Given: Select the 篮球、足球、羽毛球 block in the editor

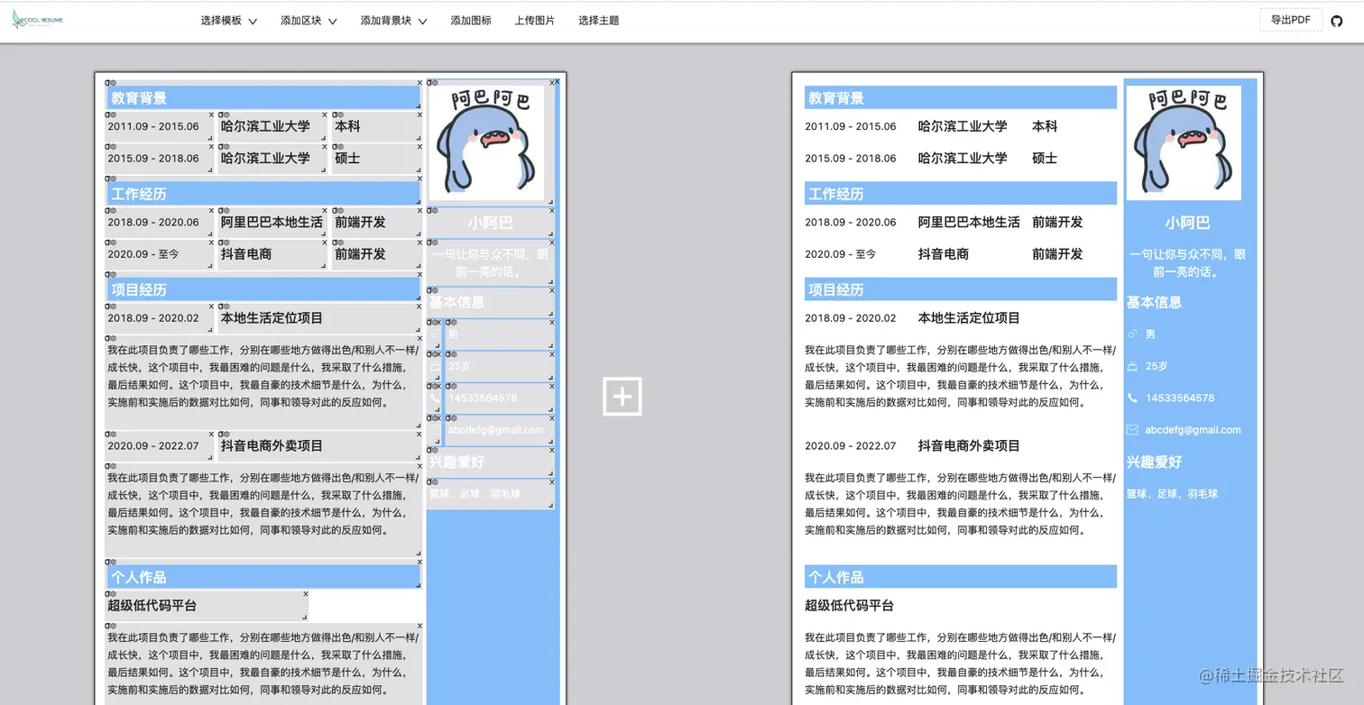Looking at the screenshot, I should pos(490,494).
